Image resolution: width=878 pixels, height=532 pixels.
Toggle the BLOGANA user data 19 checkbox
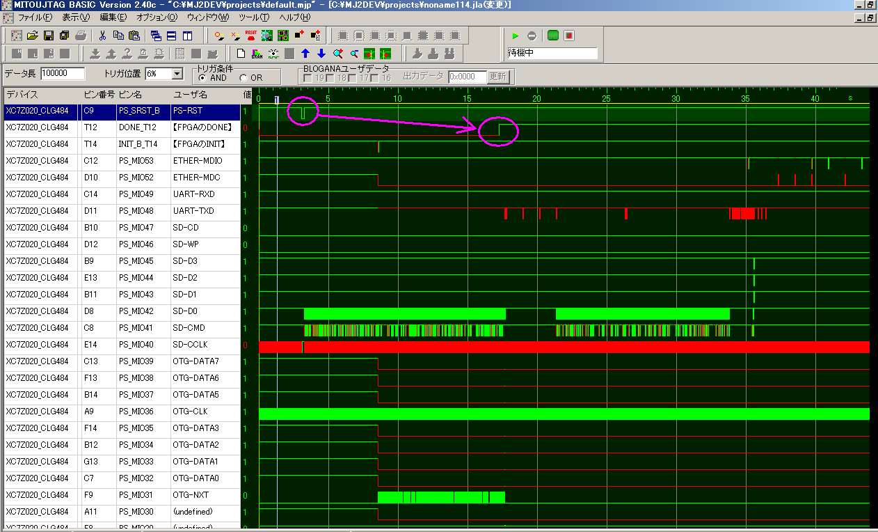309,78
